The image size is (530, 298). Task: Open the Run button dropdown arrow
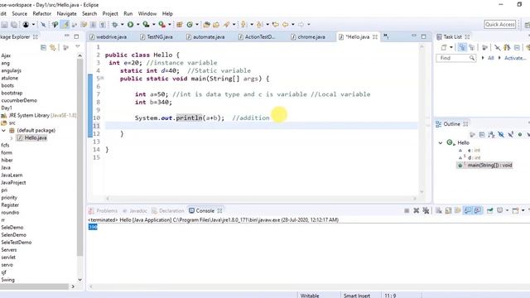[x=137, y=24]
